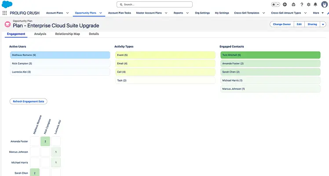Image resolution: width=329 pixels, height=176 pixels.
Task: Open the Cross-Sell Amount Types tab
Action: [286, 13]
